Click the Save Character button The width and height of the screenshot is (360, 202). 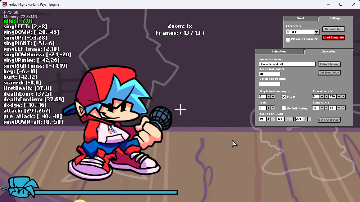tap(329, 120)
